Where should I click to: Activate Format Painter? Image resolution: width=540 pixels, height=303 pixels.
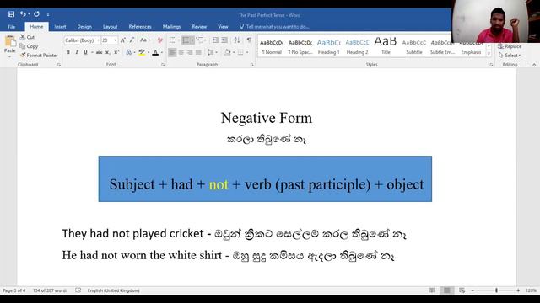(x=39, y=55)
